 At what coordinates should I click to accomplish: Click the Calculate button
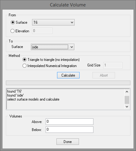tap(68, 75)
